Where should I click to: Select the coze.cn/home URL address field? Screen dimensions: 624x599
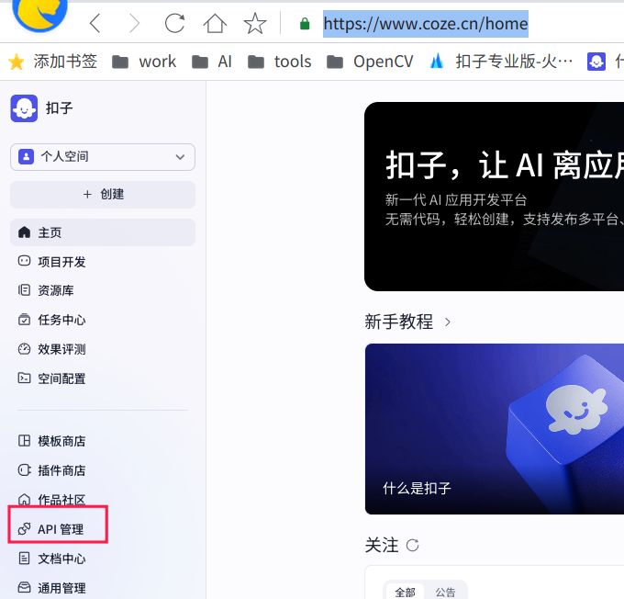(426, 24)
